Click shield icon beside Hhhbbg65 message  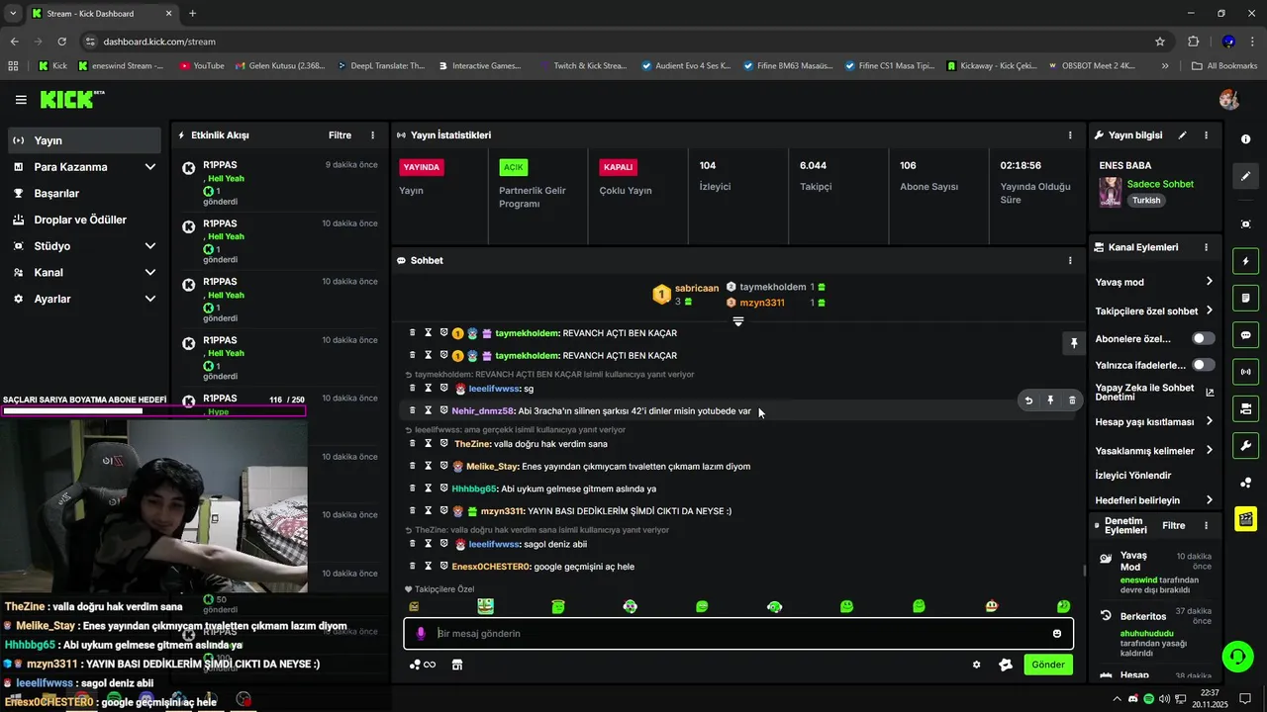coord(444,489)
